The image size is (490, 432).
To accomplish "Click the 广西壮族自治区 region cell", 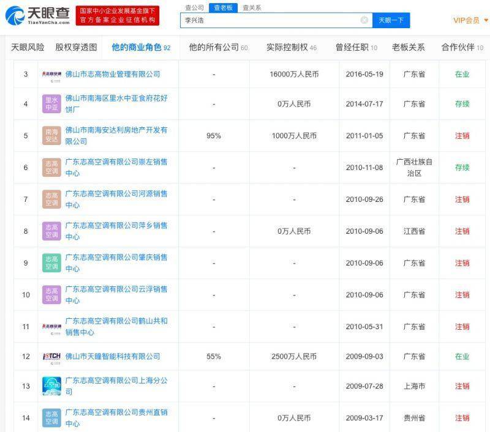I will pos(414,168).
